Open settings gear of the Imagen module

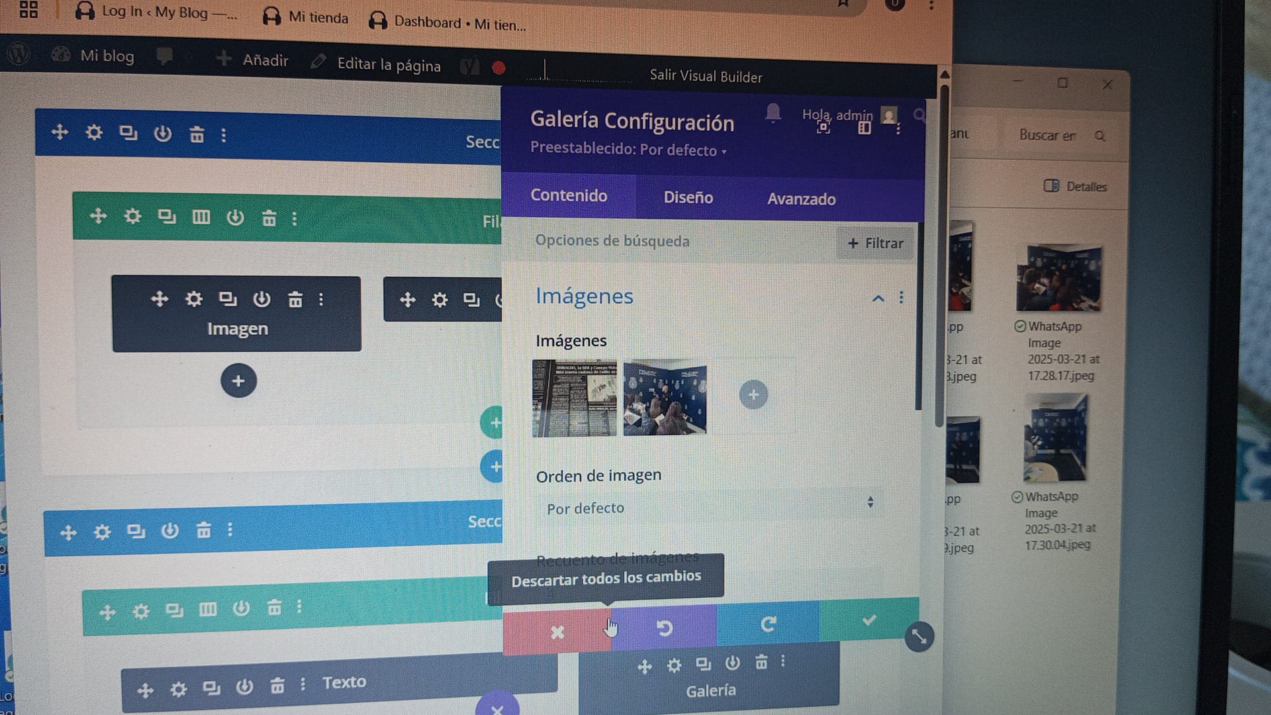pos(193,299)
